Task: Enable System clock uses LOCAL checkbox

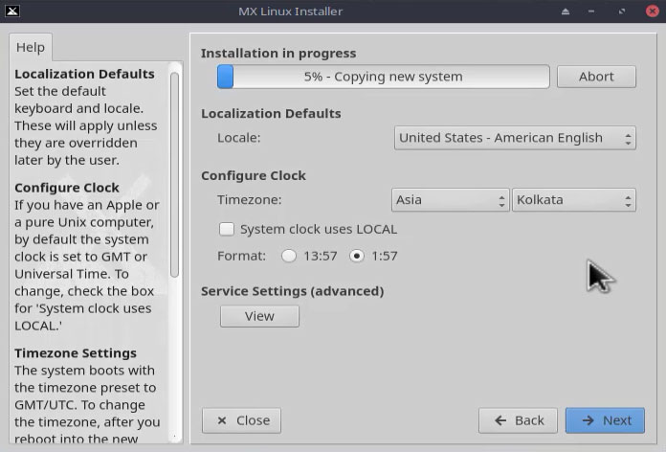Action: point(227,229)
